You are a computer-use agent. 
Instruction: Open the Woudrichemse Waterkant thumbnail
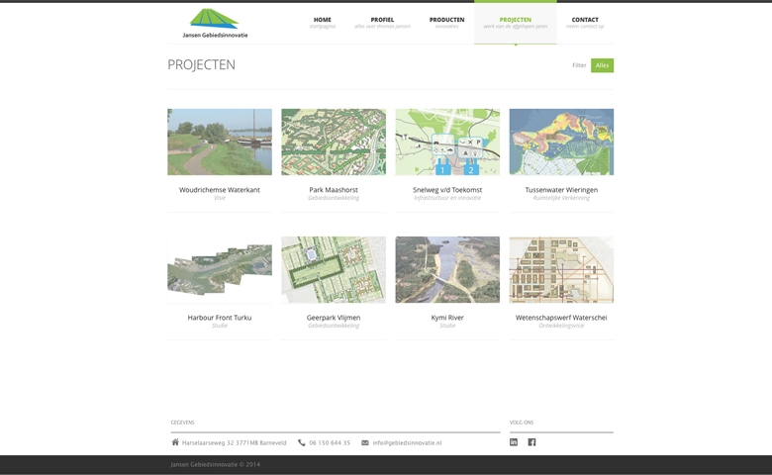[220, 142]
